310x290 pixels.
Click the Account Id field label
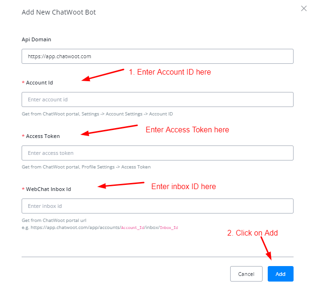coord(39,83)
